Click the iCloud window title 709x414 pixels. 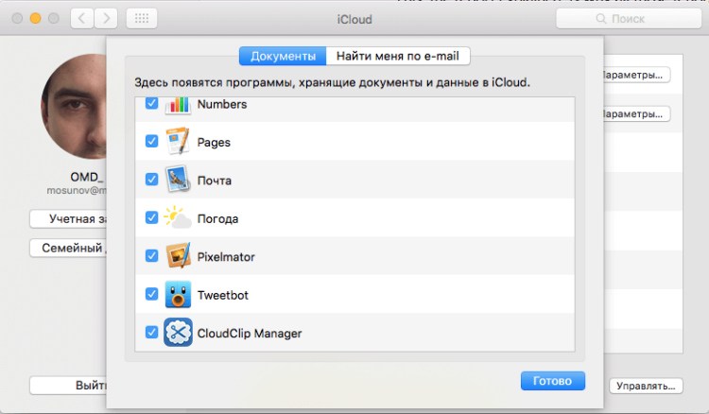(354, 20)
